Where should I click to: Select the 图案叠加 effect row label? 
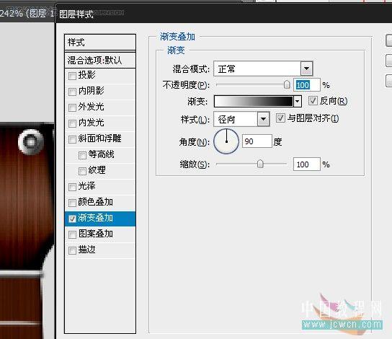96,234
